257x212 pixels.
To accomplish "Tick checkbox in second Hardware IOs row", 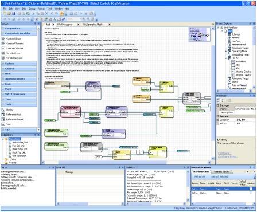I will (x=251, y=193).
